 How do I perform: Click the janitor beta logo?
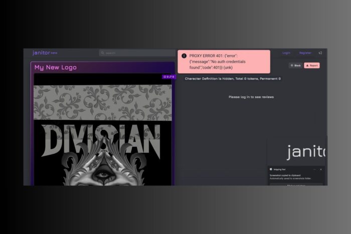42,53
